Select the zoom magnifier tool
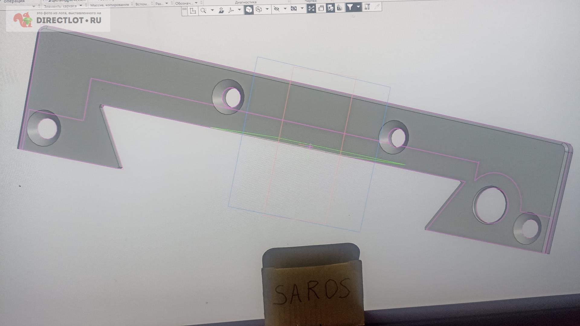 pos(204,11)
